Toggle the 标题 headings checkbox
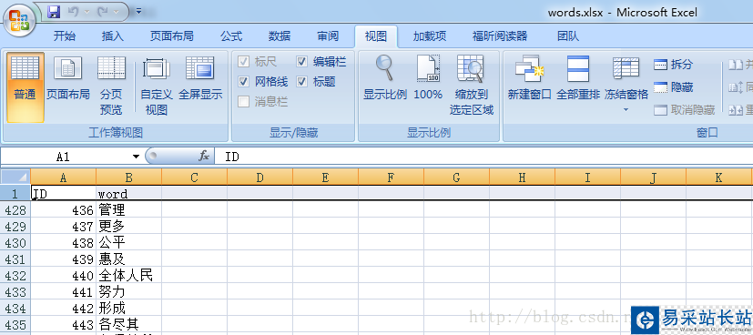Screen dimensions: 753x335 point(301,82)
